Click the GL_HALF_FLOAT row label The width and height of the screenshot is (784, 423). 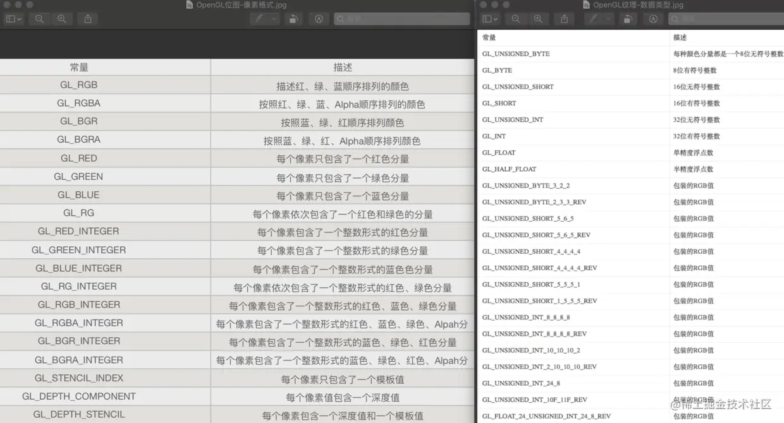pos(509,169)
